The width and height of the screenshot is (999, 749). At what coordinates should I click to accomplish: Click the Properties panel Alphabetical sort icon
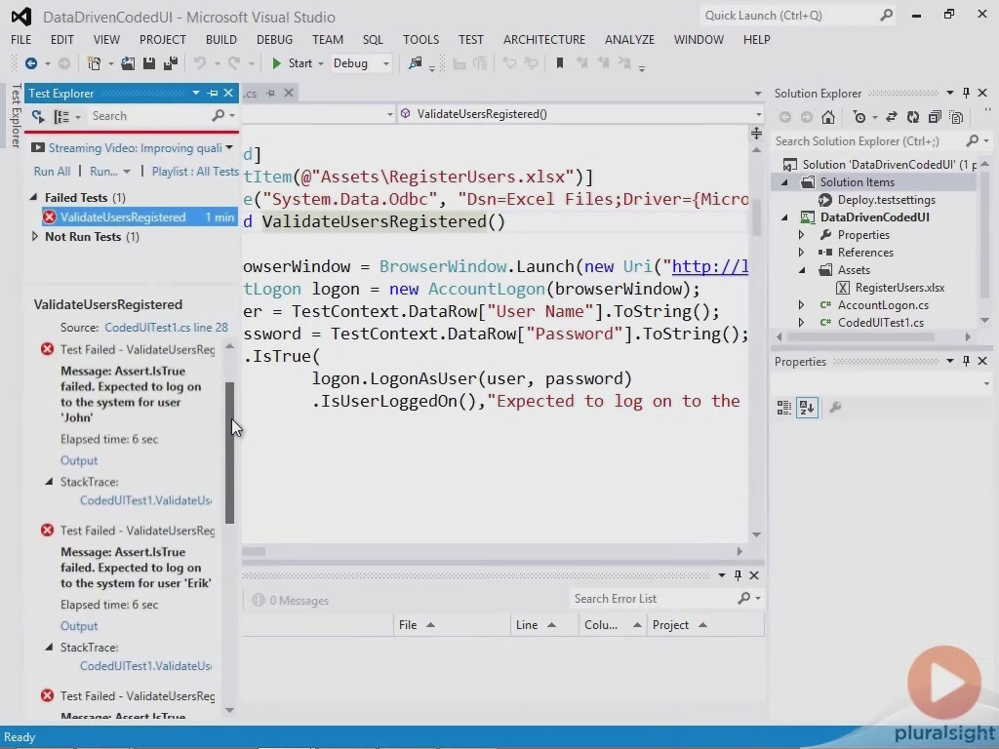807,407
